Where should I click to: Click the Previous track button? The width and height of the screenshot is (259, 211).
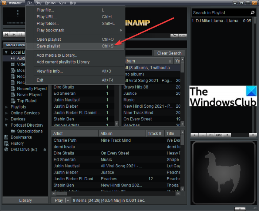tap(6, 34)
